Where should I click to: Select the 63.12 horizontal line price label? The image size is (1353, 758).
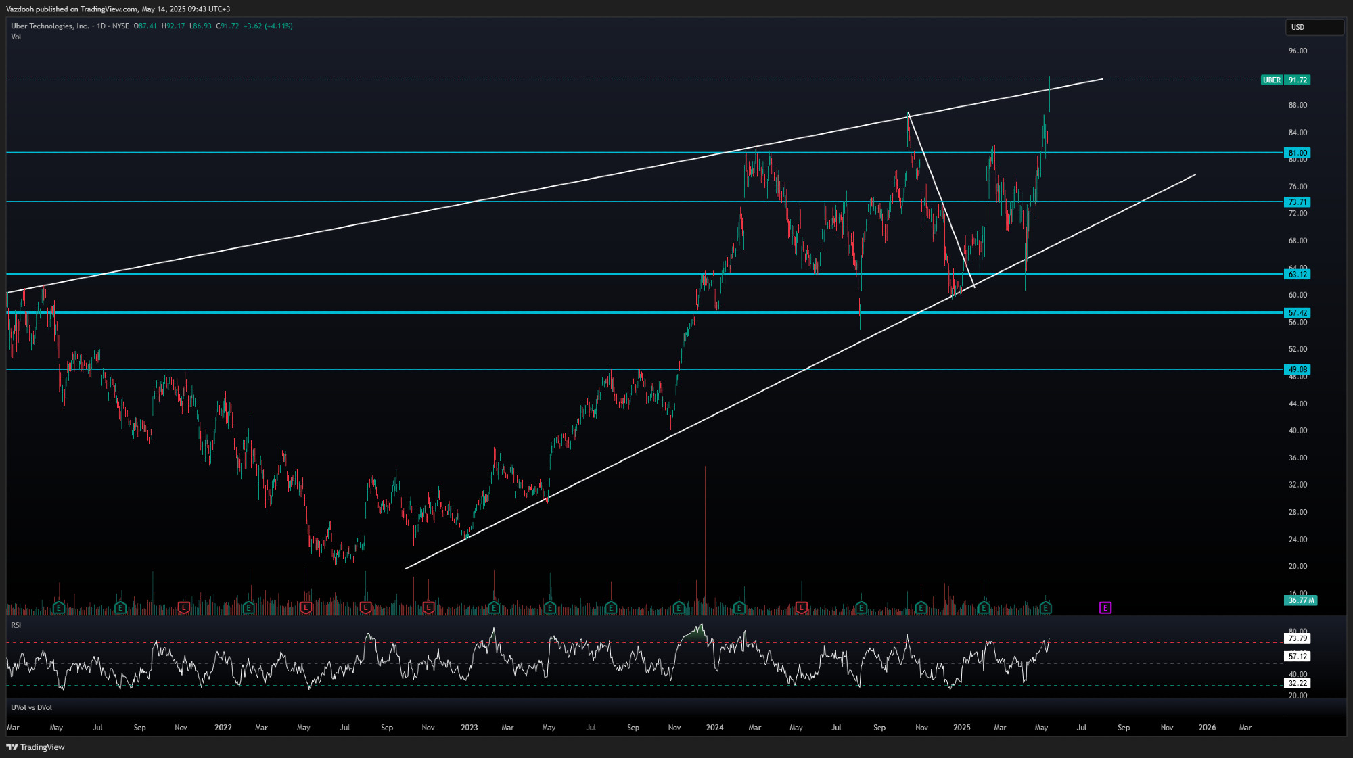pos(1298,275)
